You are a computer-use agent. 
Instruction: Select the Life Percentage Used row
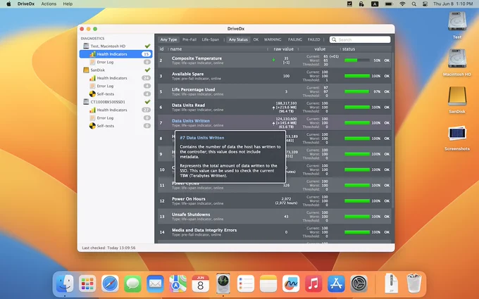[274, 91]
